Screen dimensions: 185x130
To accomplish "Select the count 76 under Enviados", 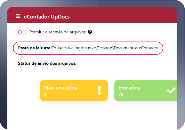I will pyautogui.click(x=121, y=94).
